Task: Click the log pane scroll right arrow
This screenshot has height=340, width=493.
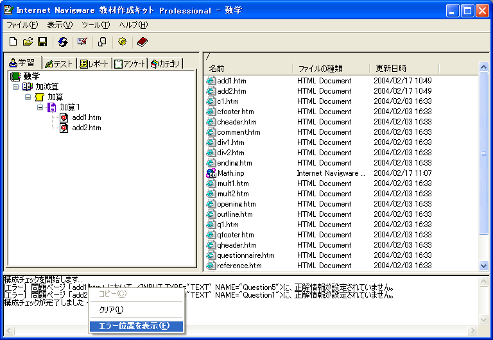Action: point(472,330)
